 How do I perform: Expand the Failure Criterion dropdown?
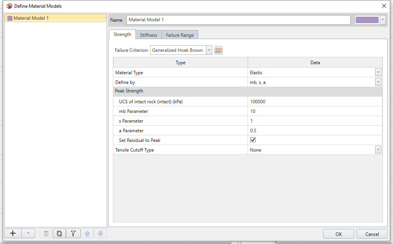(209, 50)
